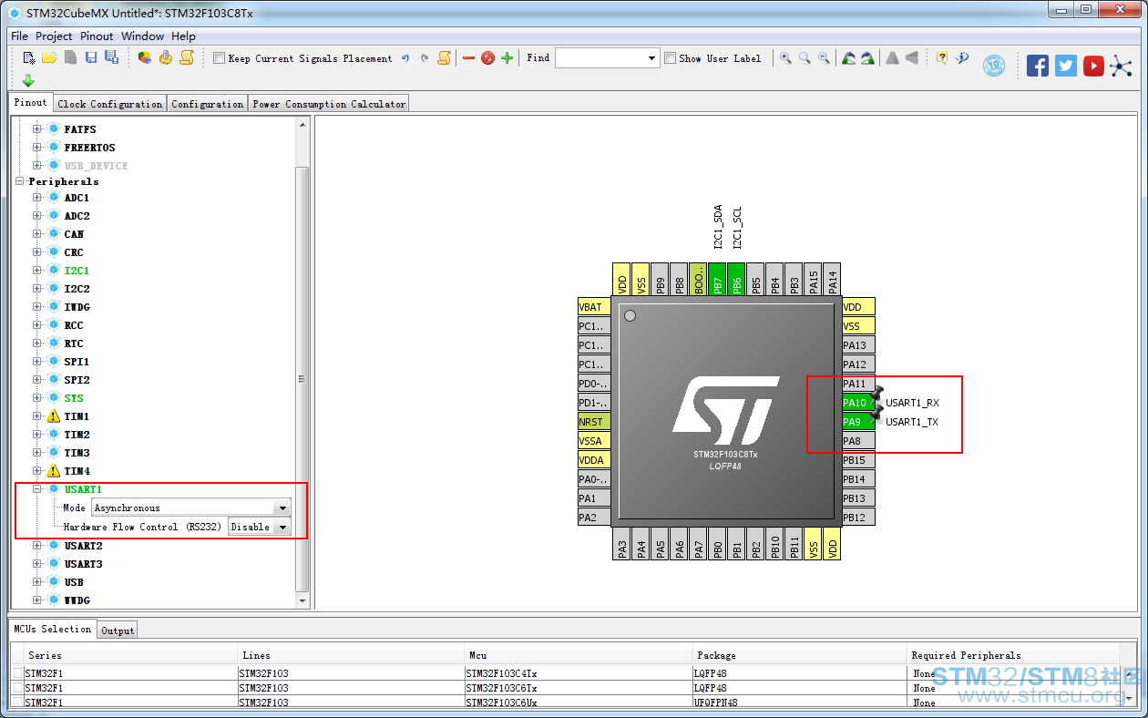Zoom in on the pinout view

tap(785, 57)
